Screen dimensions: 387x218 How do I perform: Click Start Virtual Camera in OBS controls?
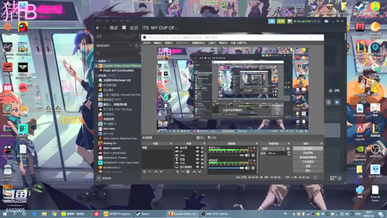(308, 157)
